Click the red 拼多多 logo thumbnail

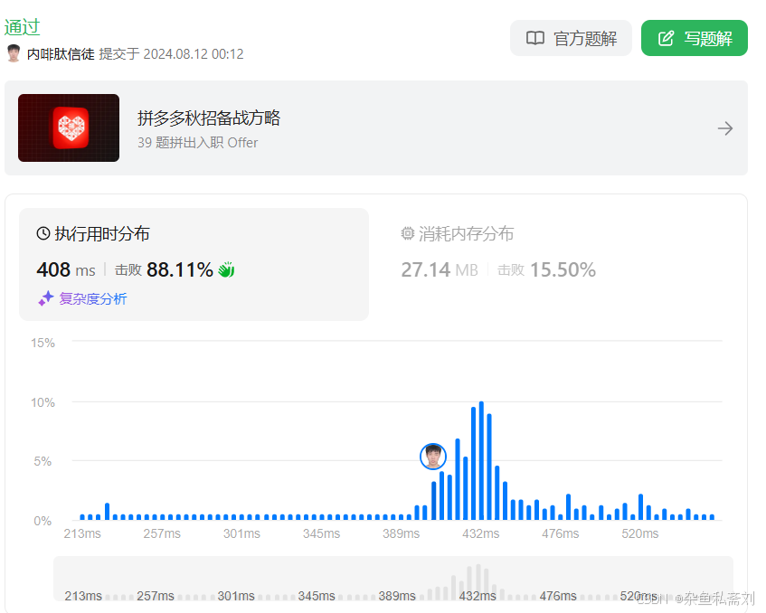(68, 127)
